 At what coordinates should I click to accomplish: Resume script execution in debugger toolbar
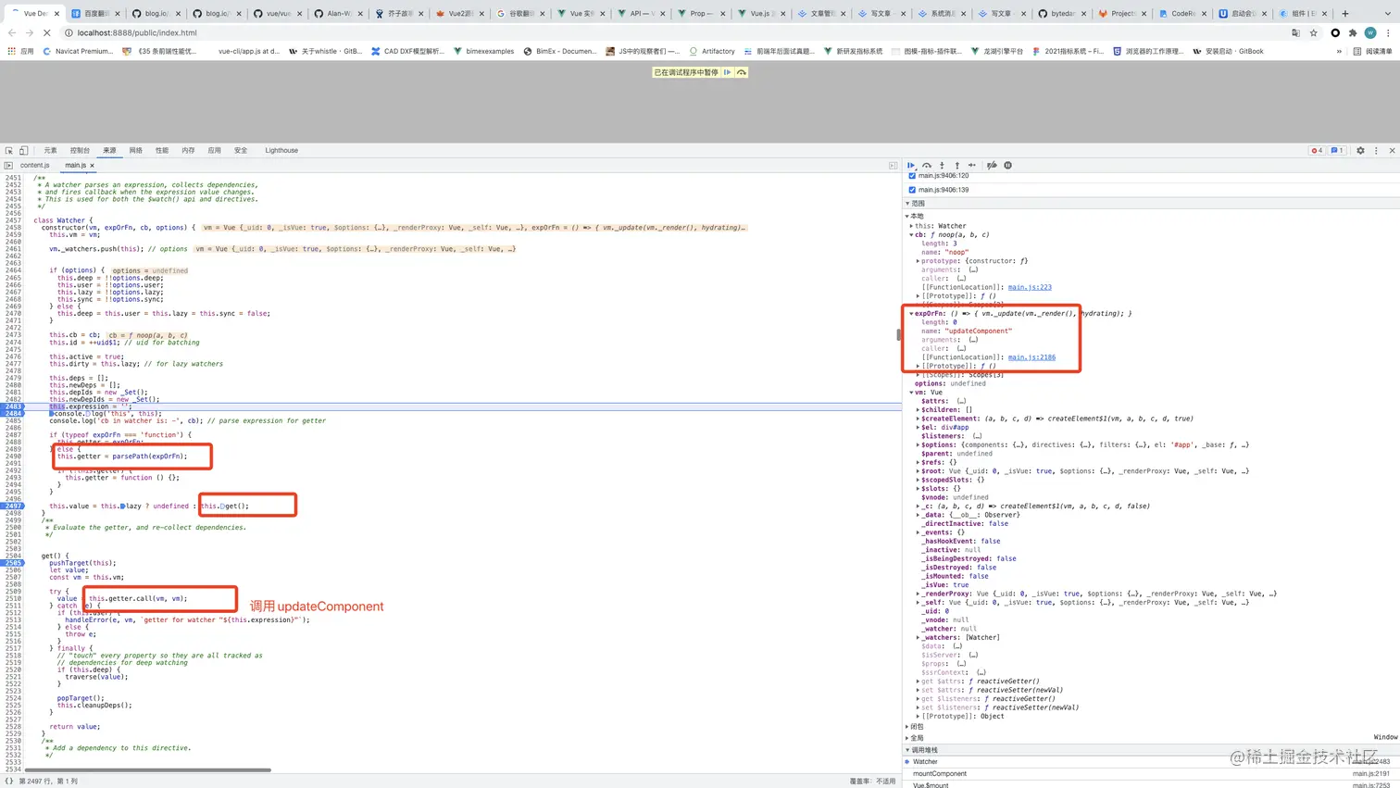pos(911,166)
